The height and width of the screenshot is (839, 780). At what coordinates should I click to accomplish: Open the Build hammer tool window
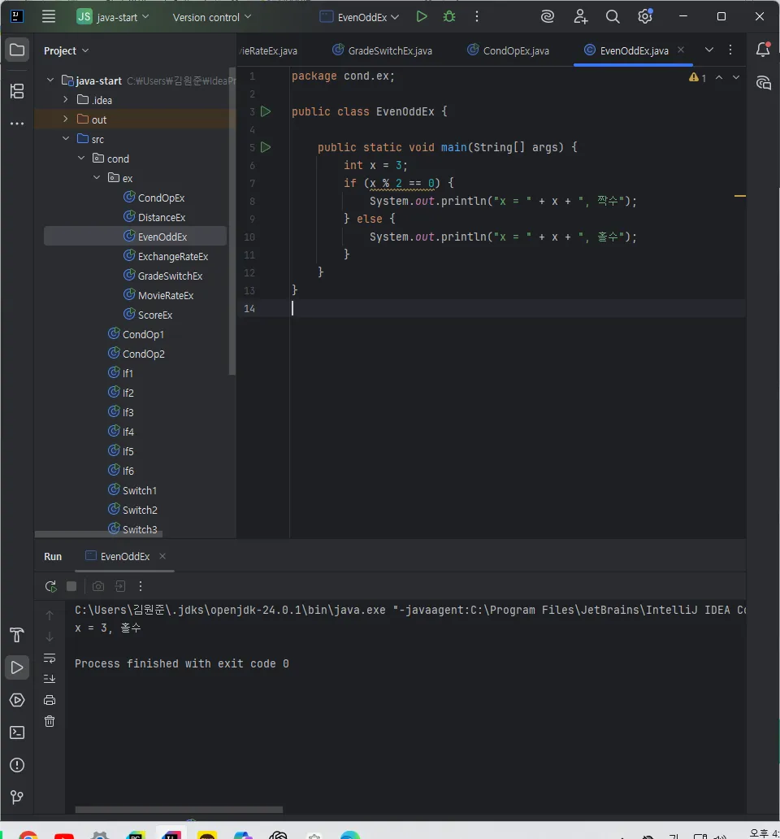click(x=17, y=635)
